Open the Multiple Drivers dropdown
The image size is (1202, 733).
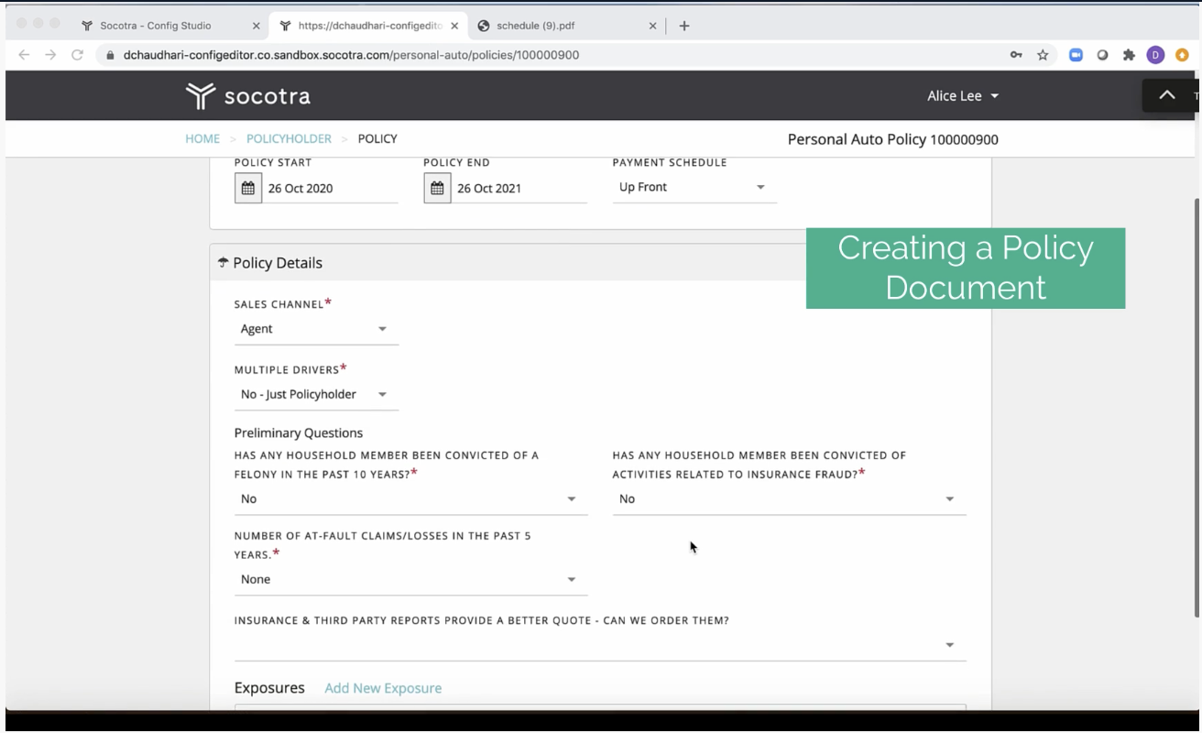click(315, 394)
